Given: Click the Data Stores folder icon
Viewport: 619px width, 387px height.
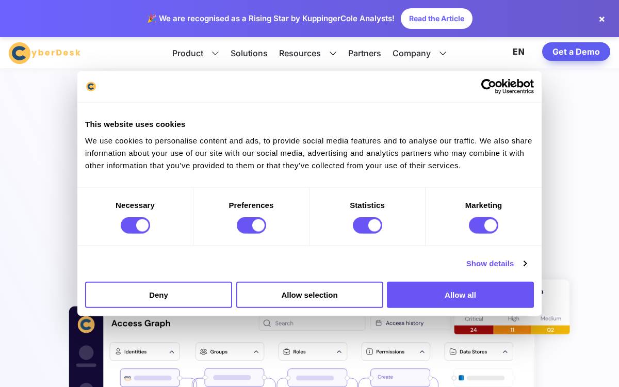Looking at the screenshot, I should [453, 352].
